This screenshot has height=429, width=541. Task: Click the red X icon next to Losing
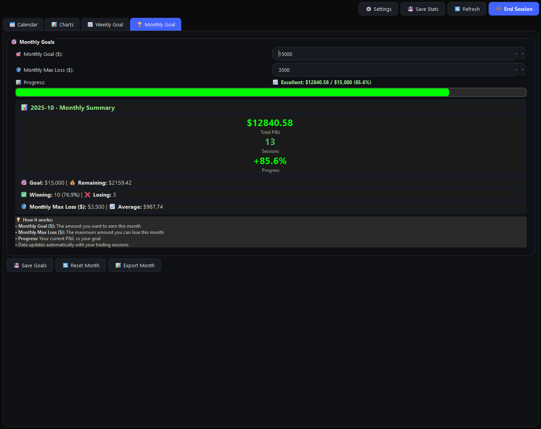pyautogui.click(x=87, y=195)
